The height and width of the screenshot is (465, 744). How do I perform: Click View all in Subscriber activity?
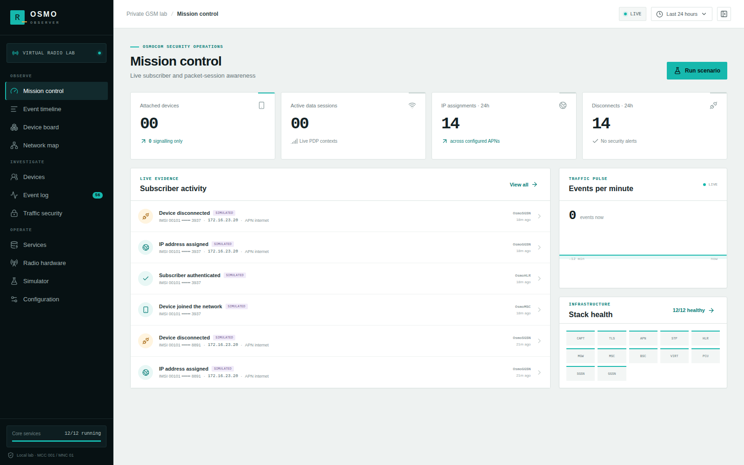(524, 185)
